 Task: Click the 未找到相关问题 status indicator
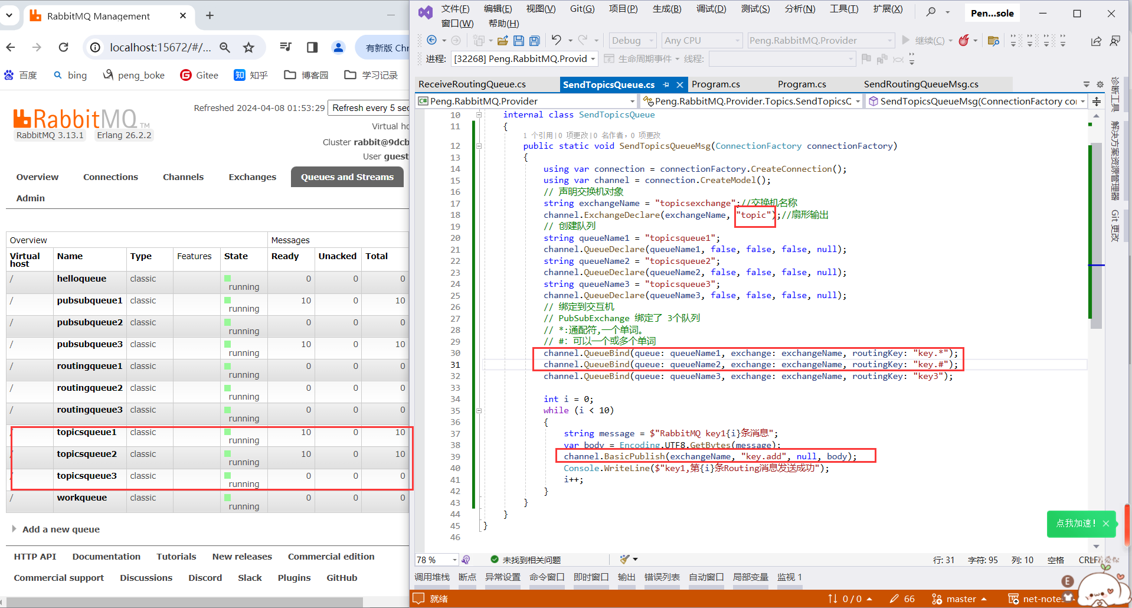(x=526, y=560)
